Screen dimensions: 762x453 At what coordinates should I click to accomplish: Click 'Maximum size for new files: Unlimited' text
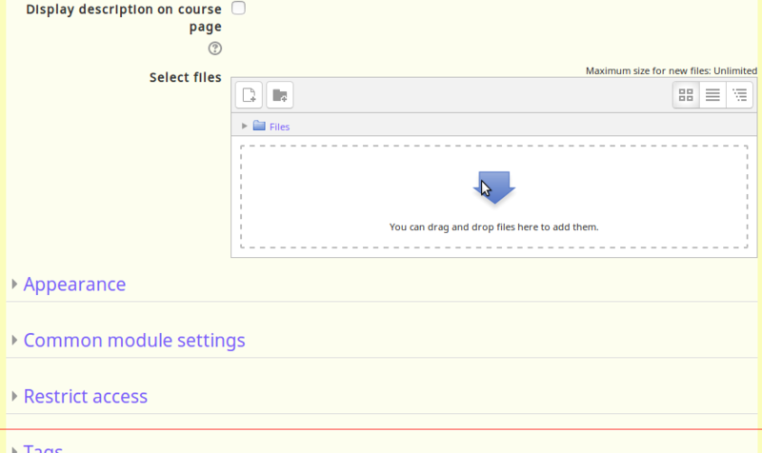(x=672, y=70)
